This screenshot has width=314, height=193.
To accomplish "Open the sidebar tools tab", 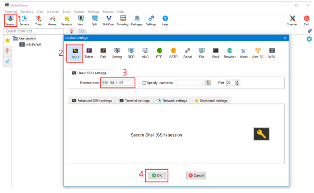I will tap(7, 51).
